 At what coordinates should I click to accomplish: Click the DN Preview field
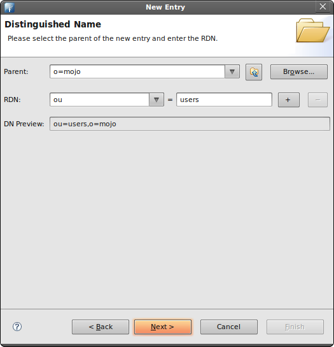[x=190, y=124]
